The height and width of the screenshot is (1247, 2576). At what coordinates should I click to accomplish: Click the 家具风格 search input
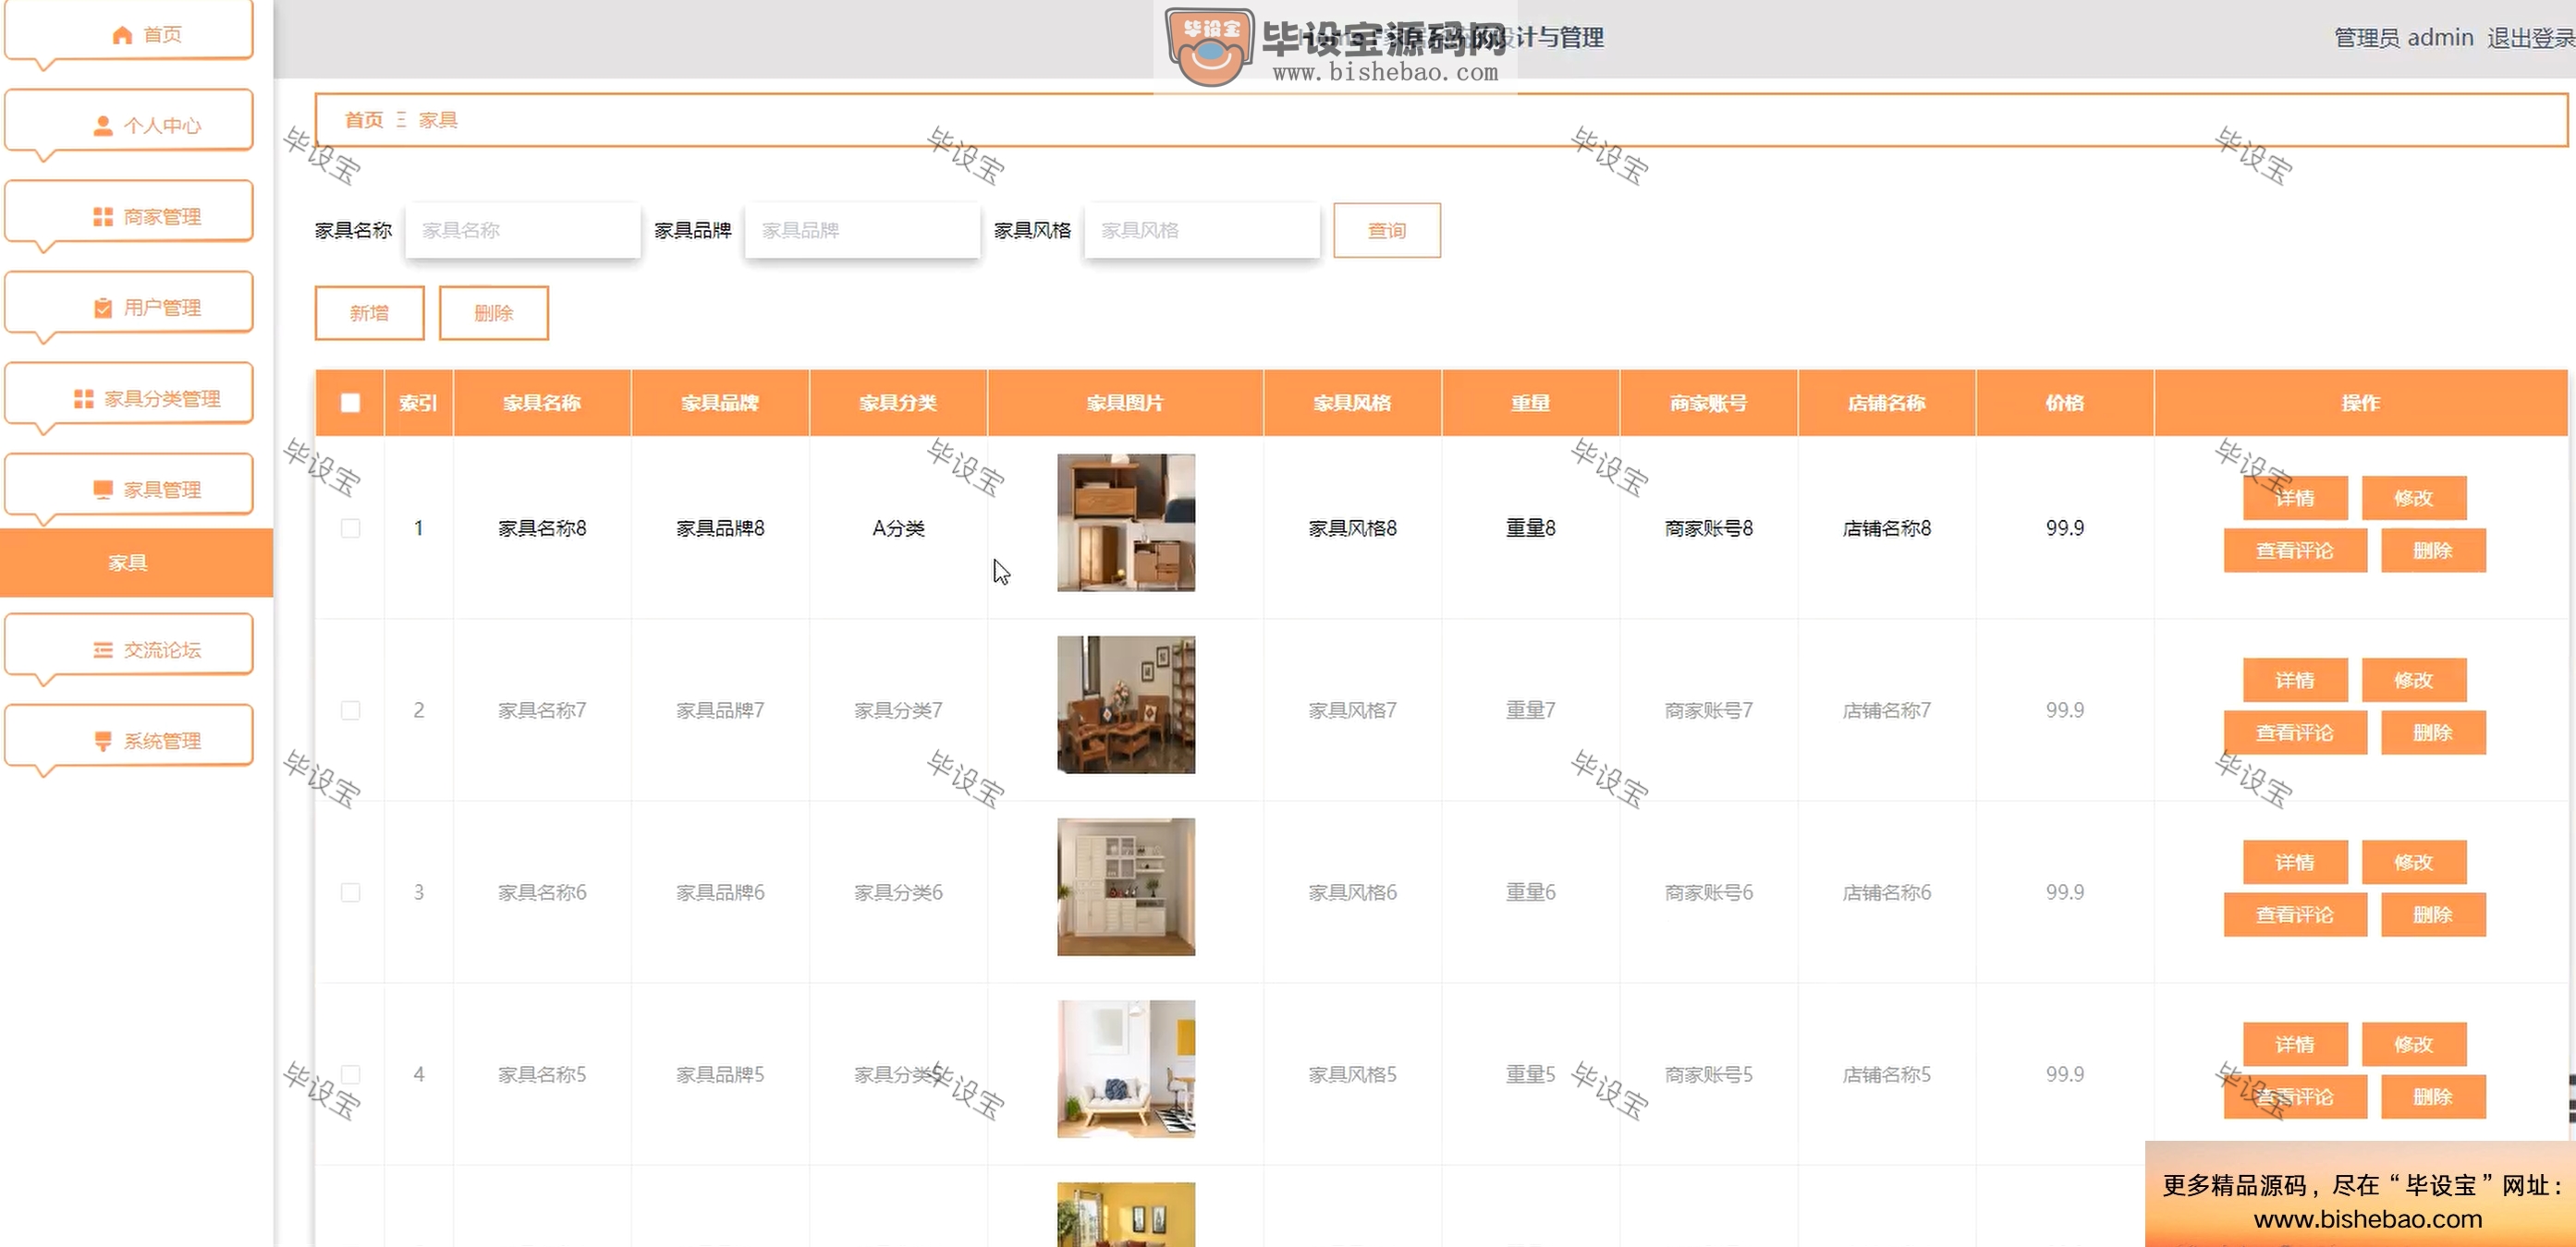1202,230
